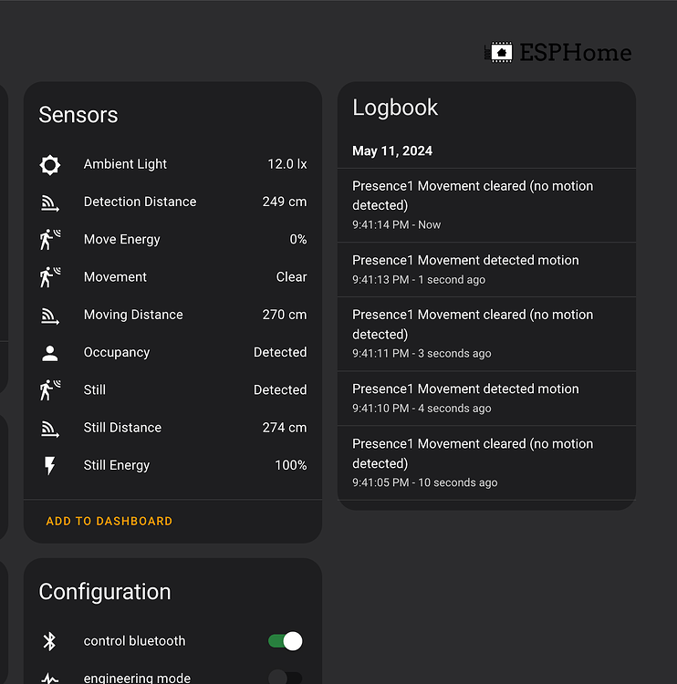Select the Still sensor Detected row

[172, 390]
